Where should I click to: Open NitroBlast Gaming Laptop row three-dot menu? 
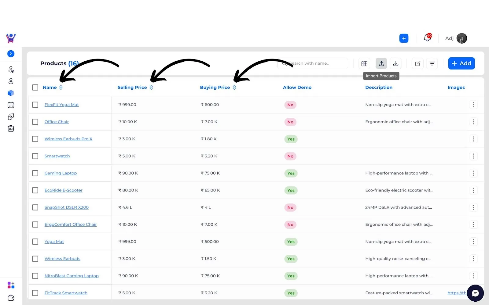473,276
